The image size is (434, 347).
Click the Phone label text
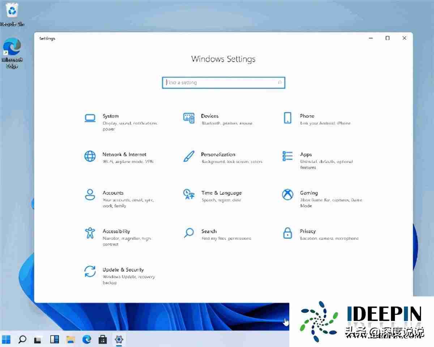[x=307, y=116]
